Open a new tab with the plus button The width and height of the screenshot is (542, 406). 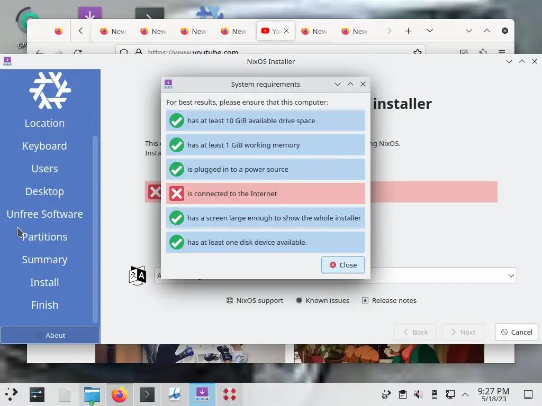pos(408,31)
